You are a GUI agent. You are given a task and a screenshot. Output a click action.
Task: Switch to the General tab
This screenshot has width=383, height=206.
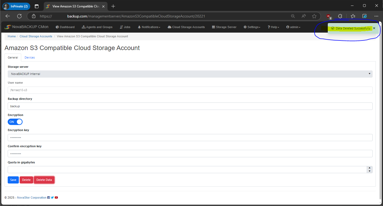[13, 57]
